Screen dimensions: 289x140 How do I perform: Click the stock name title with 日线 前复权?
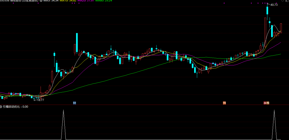[19, 1]
